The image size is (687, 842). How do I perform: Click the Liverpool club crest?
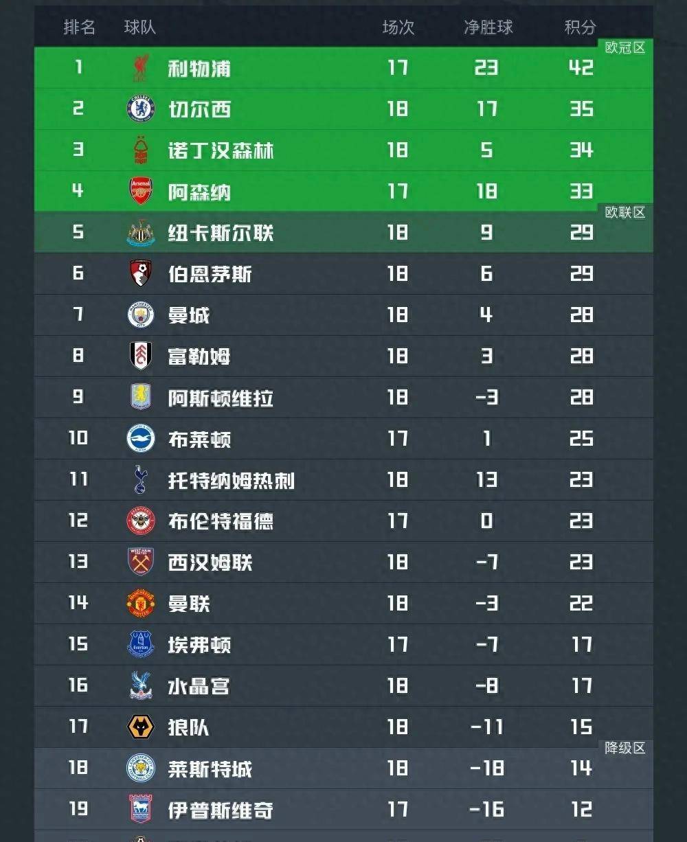click(x=139, y=69)
